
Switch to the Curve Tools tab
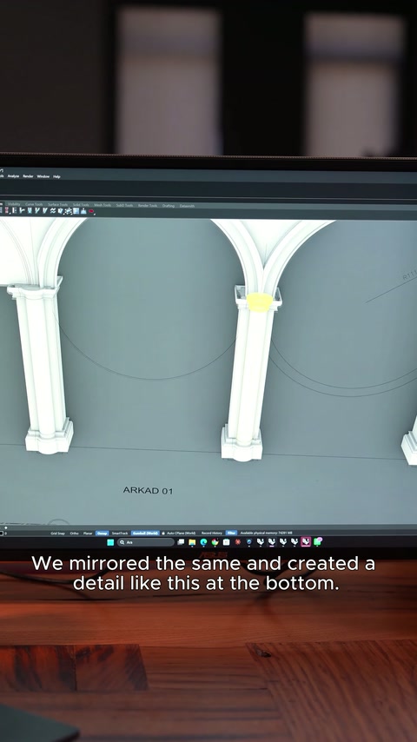(34, 204)
